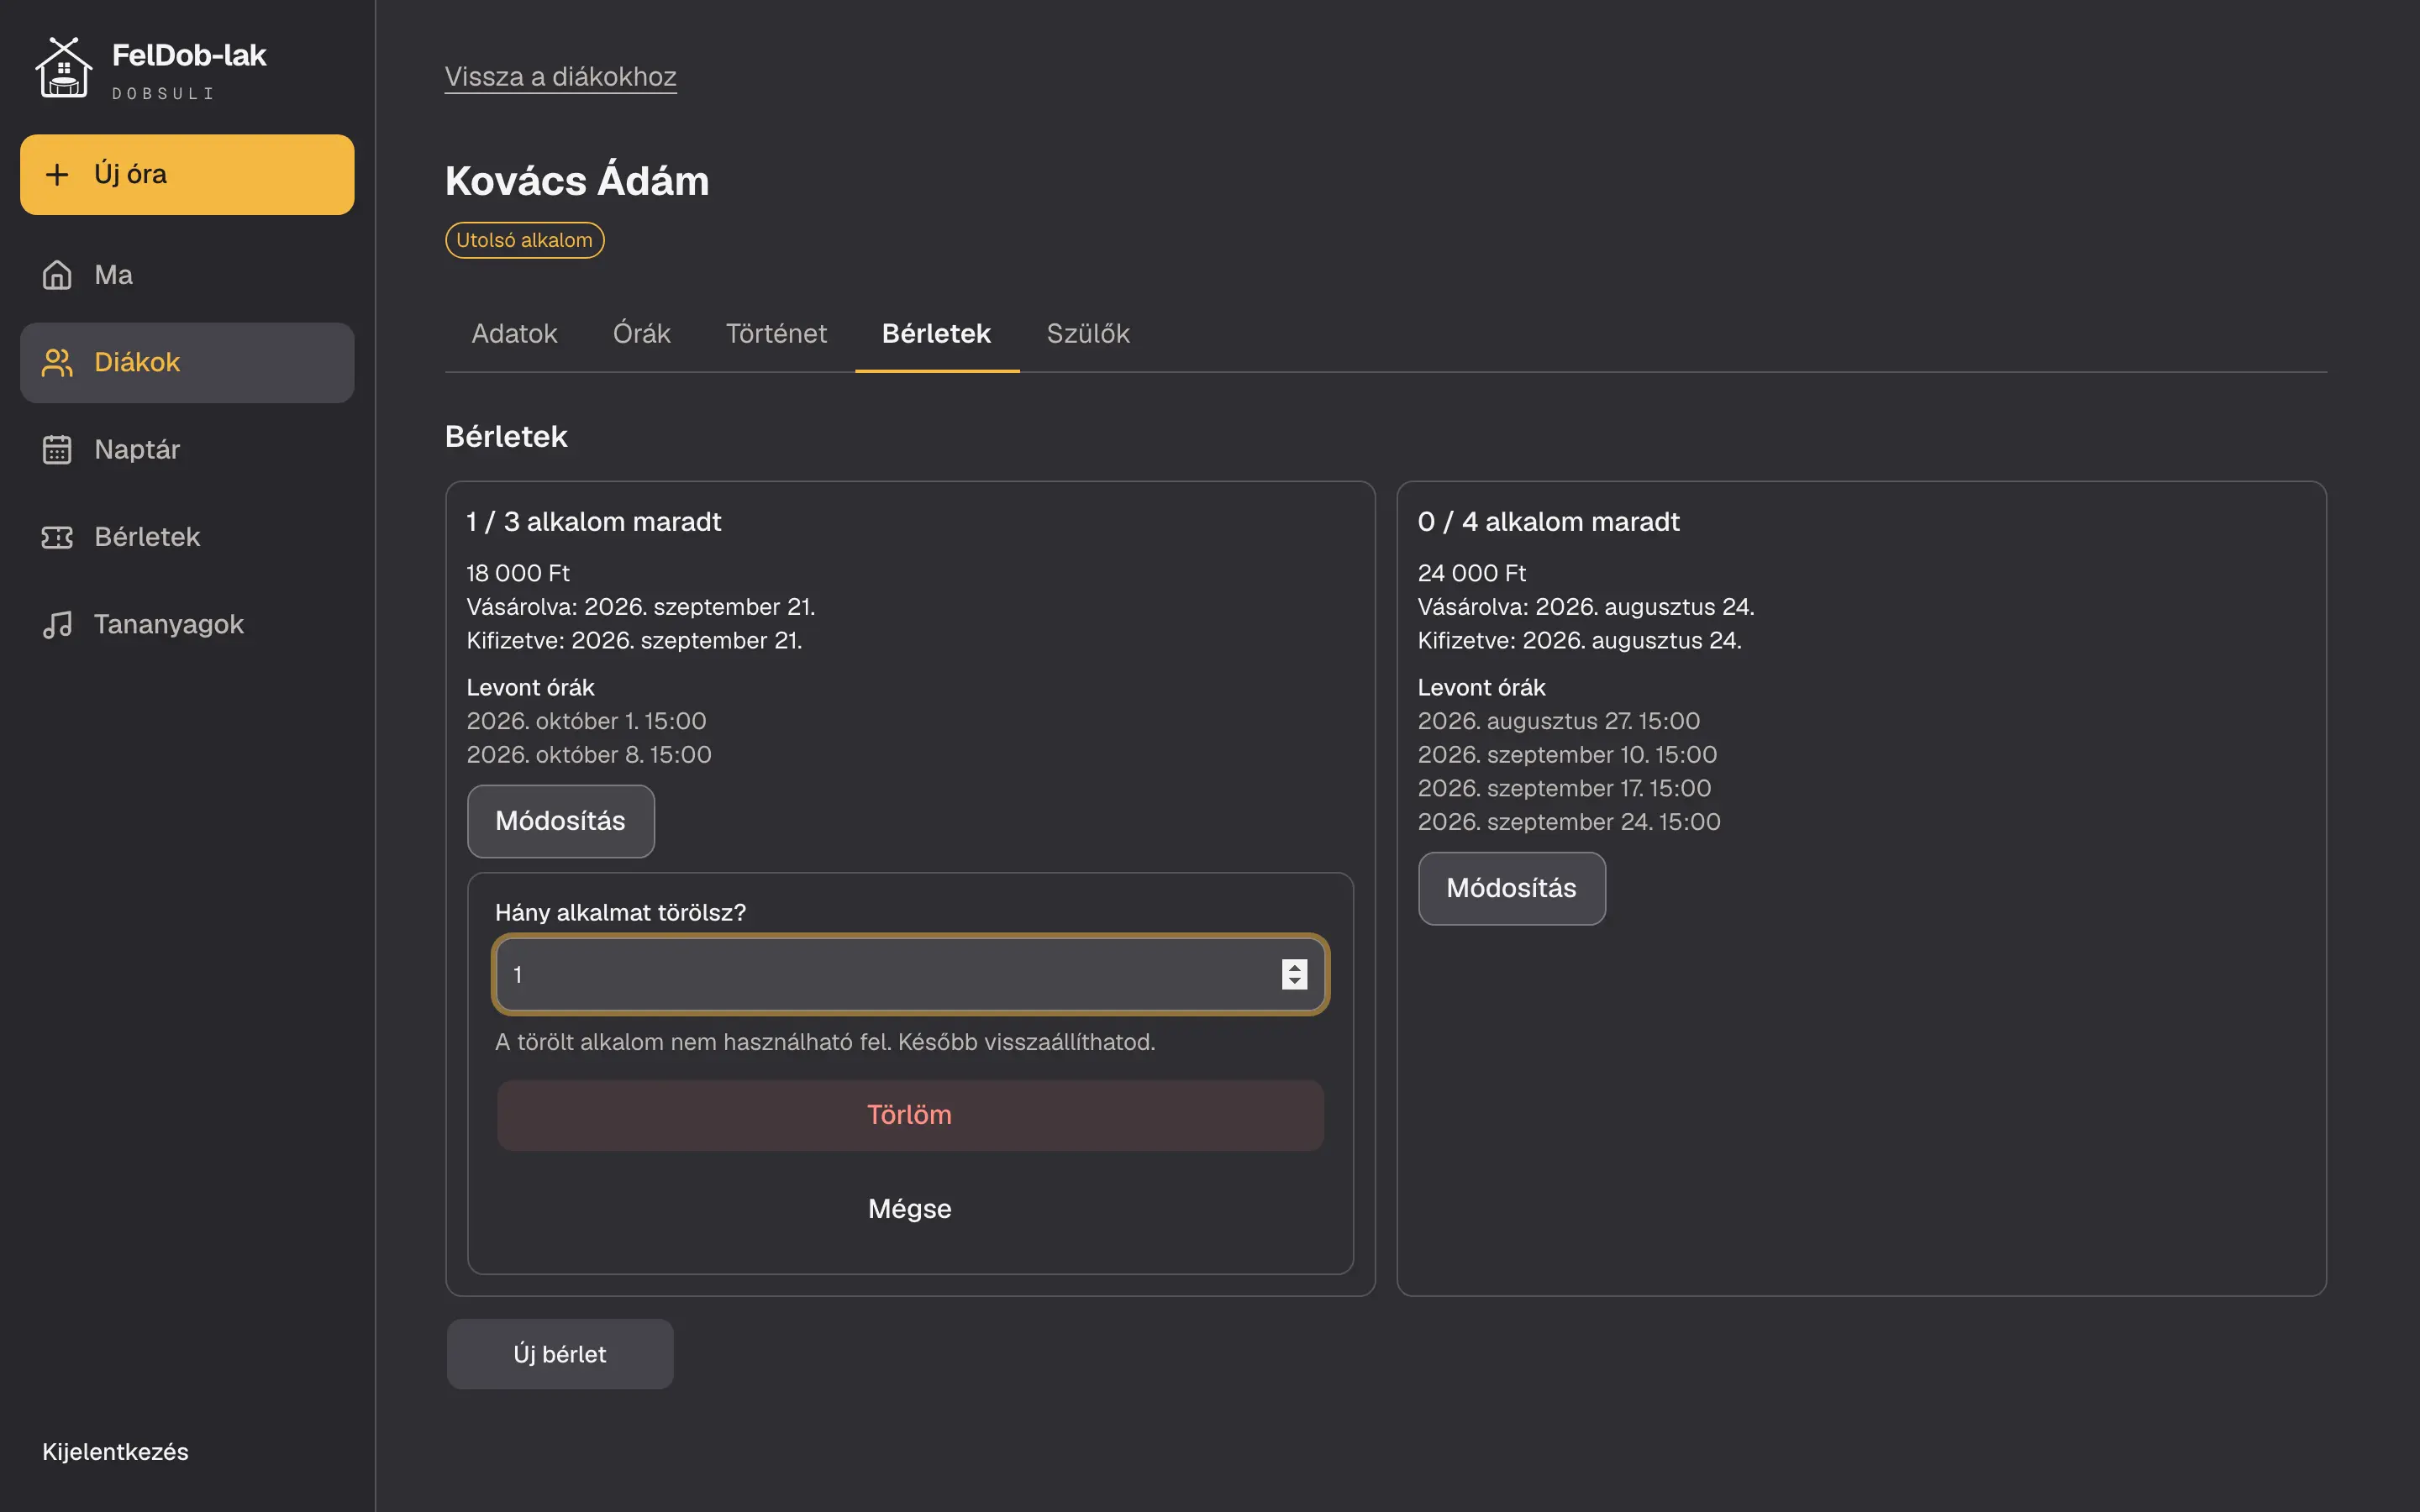Click the text 1 / 3 alkalom maradt
The height and width of the screenshot is (1512, 2420).
coord(593,521)
